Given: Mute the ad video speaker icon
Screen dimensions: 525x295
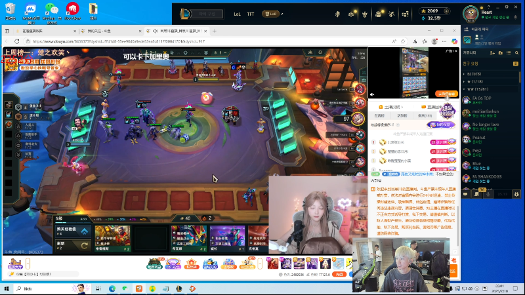Looking at the screenshot, I should click(372, 94).
